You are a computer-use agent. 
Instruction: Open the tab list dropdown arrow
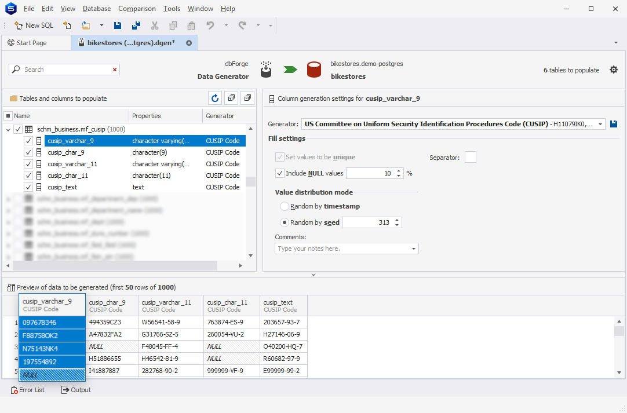[x=616, y=43]
